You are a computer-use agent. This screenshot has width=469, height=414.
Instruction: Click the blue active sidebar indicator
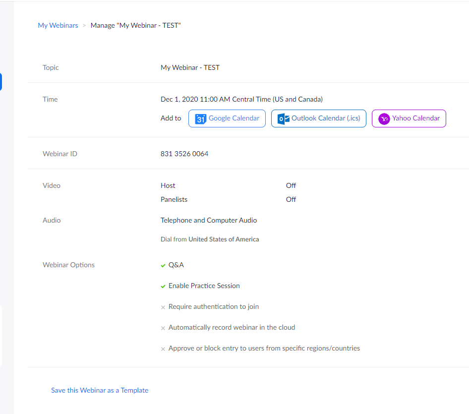click(1, 82)
